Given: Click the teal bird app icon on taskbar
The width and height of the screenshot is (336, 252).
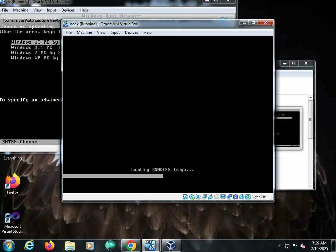Looking at the screenshot, I should [x=110, y=245].
